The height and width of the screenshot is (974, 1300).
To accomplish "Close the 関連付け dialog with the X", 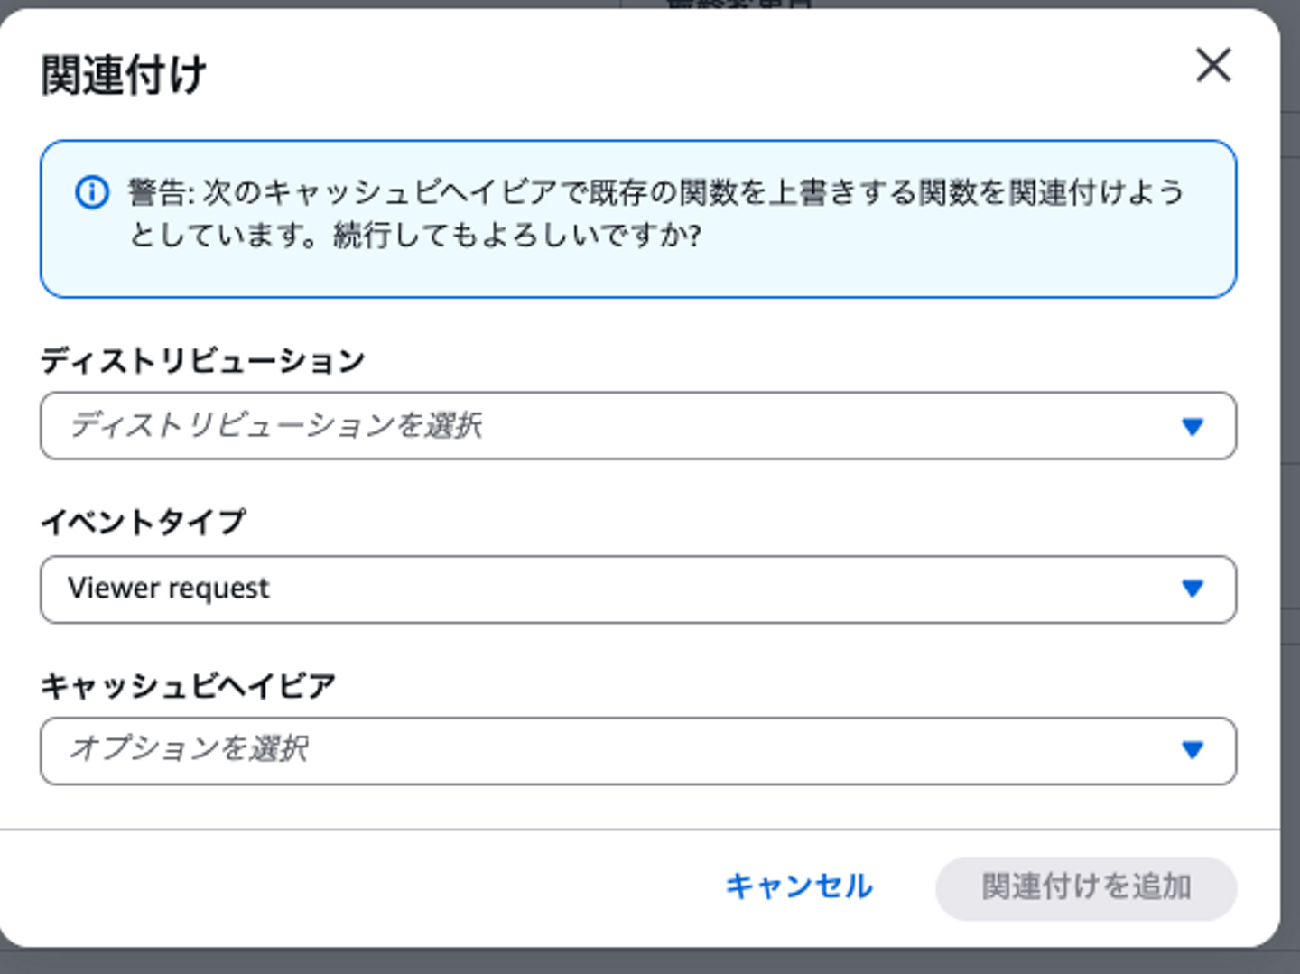I will tap(1213, 65).
